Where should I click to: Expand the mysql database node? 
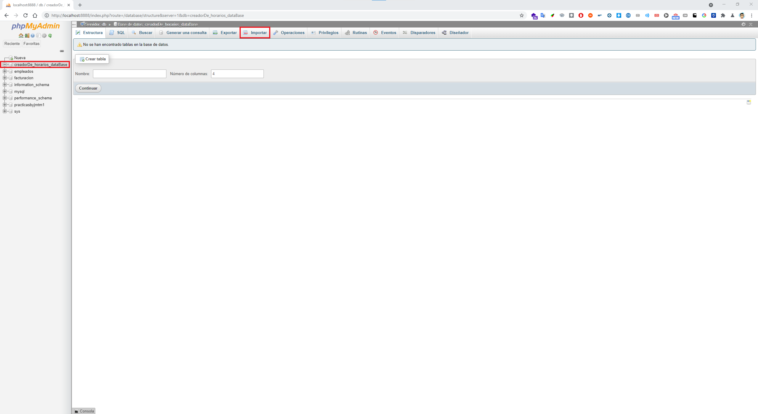click(4, 91)
